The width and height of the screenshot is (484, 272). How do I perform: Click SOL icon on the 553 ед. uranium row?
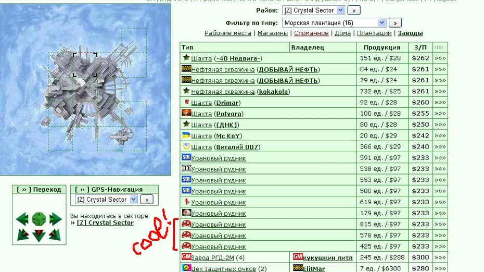tap(186, 179)
